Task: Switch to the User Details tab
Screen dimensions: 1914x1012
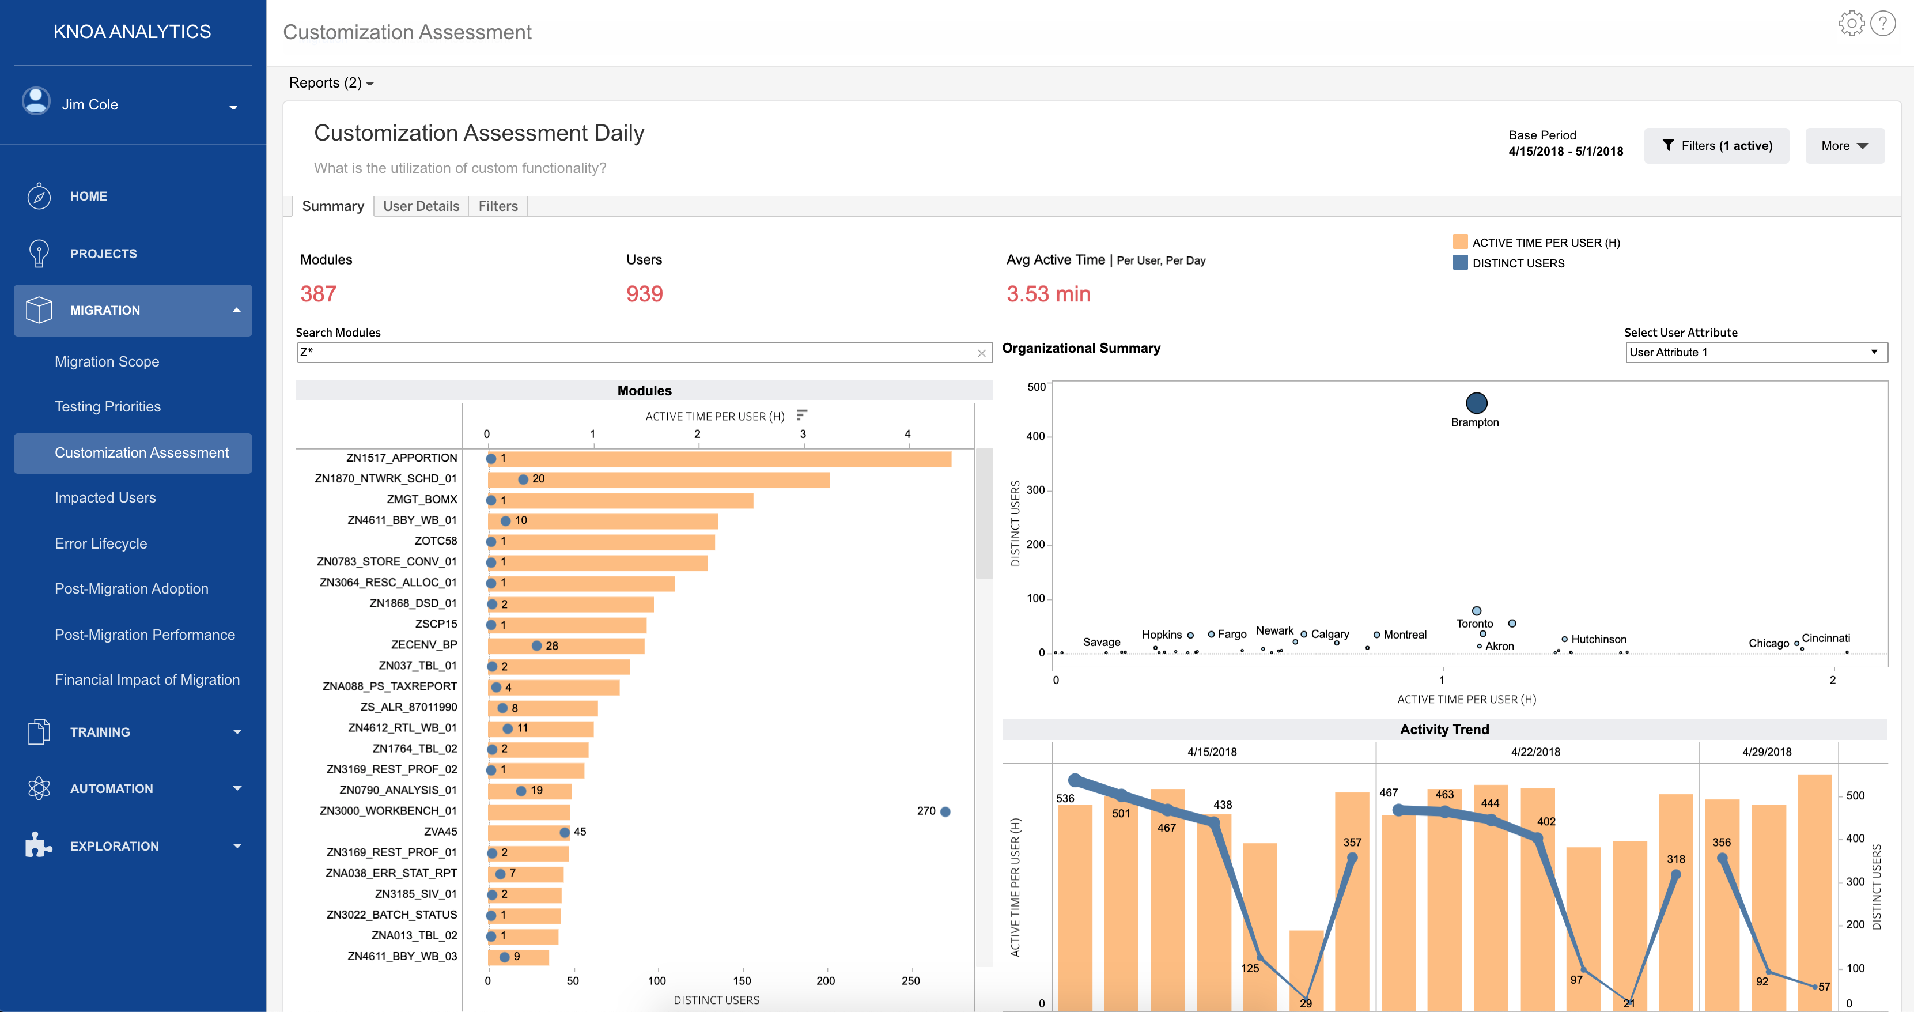Action: (421, 206)
